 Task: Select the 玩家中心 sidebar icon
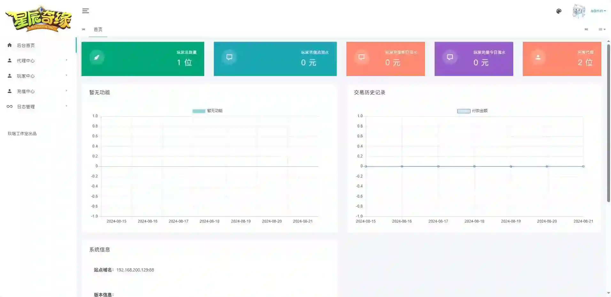[x=9, y=76]
